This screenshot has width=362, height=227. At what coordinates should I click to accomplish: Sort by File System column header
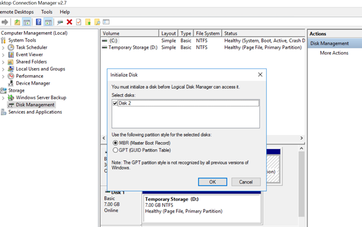pyautogui.click(x=208, y=33)
